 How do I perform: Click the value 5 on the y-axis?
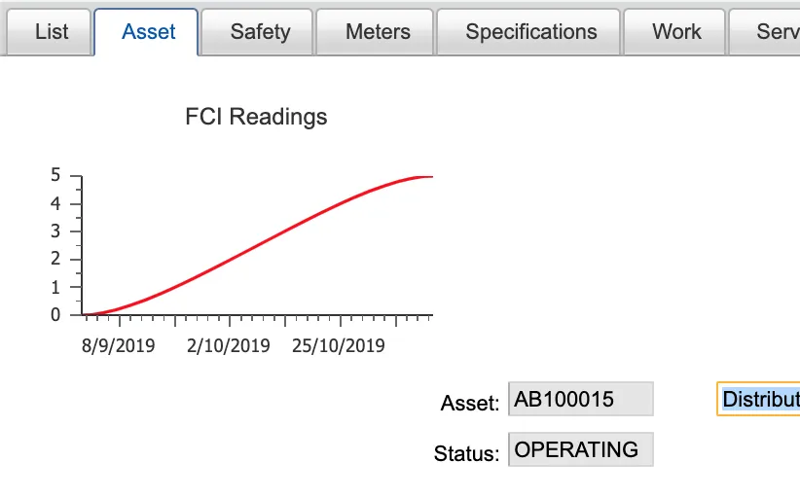[55, 176]
